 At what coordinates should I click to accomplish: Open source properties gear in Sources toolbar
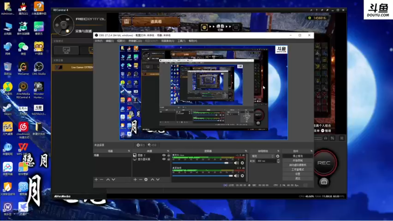(146, 179)
